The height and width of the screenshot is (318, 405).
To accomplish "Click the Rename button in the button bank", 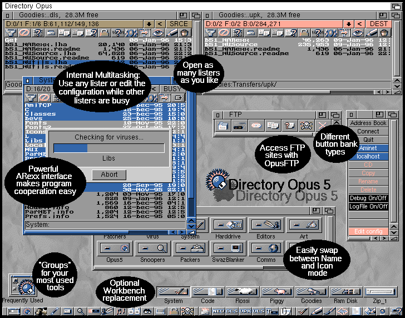I will click(x=368, y=181).
